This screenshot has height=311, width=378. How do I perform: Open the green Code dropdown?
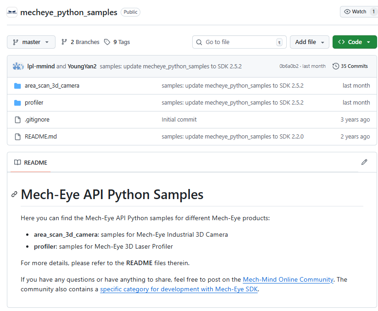pos(355,42)
